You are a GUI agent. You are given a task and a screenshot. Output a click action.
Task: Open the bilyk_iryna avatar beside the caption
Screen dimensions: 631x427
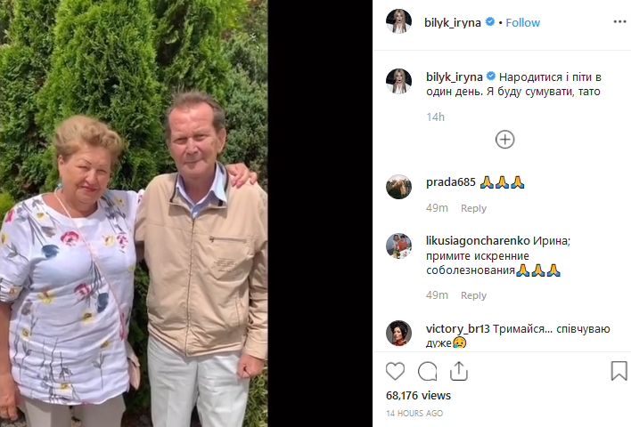(x=398, y=81)
